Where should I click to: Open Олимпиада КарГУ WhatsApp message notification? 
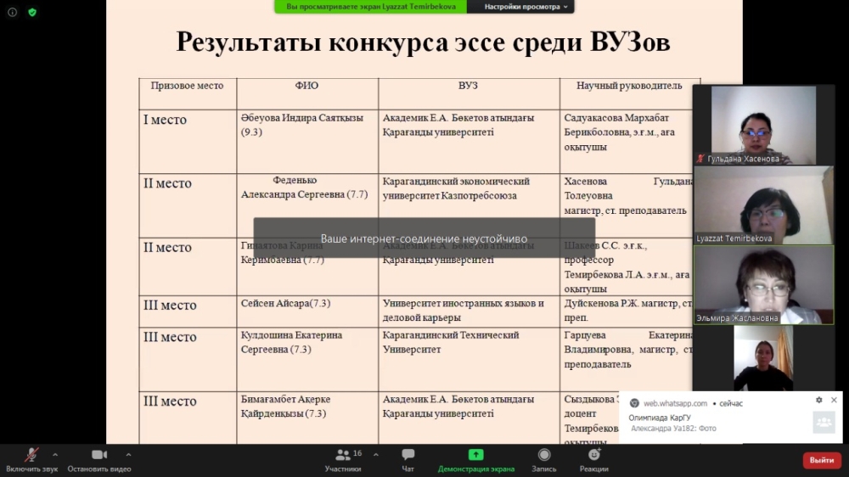[713, 423]
